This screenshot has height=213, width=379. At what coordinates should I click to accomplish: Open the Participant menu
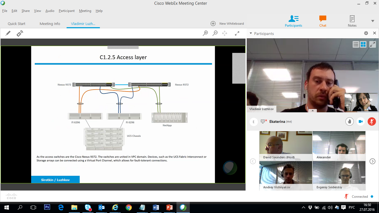click(67, 11)
